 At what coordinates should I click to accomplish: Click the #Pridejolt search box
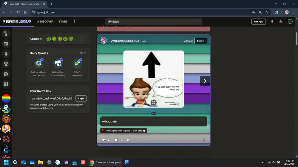[x=153, y=21]
